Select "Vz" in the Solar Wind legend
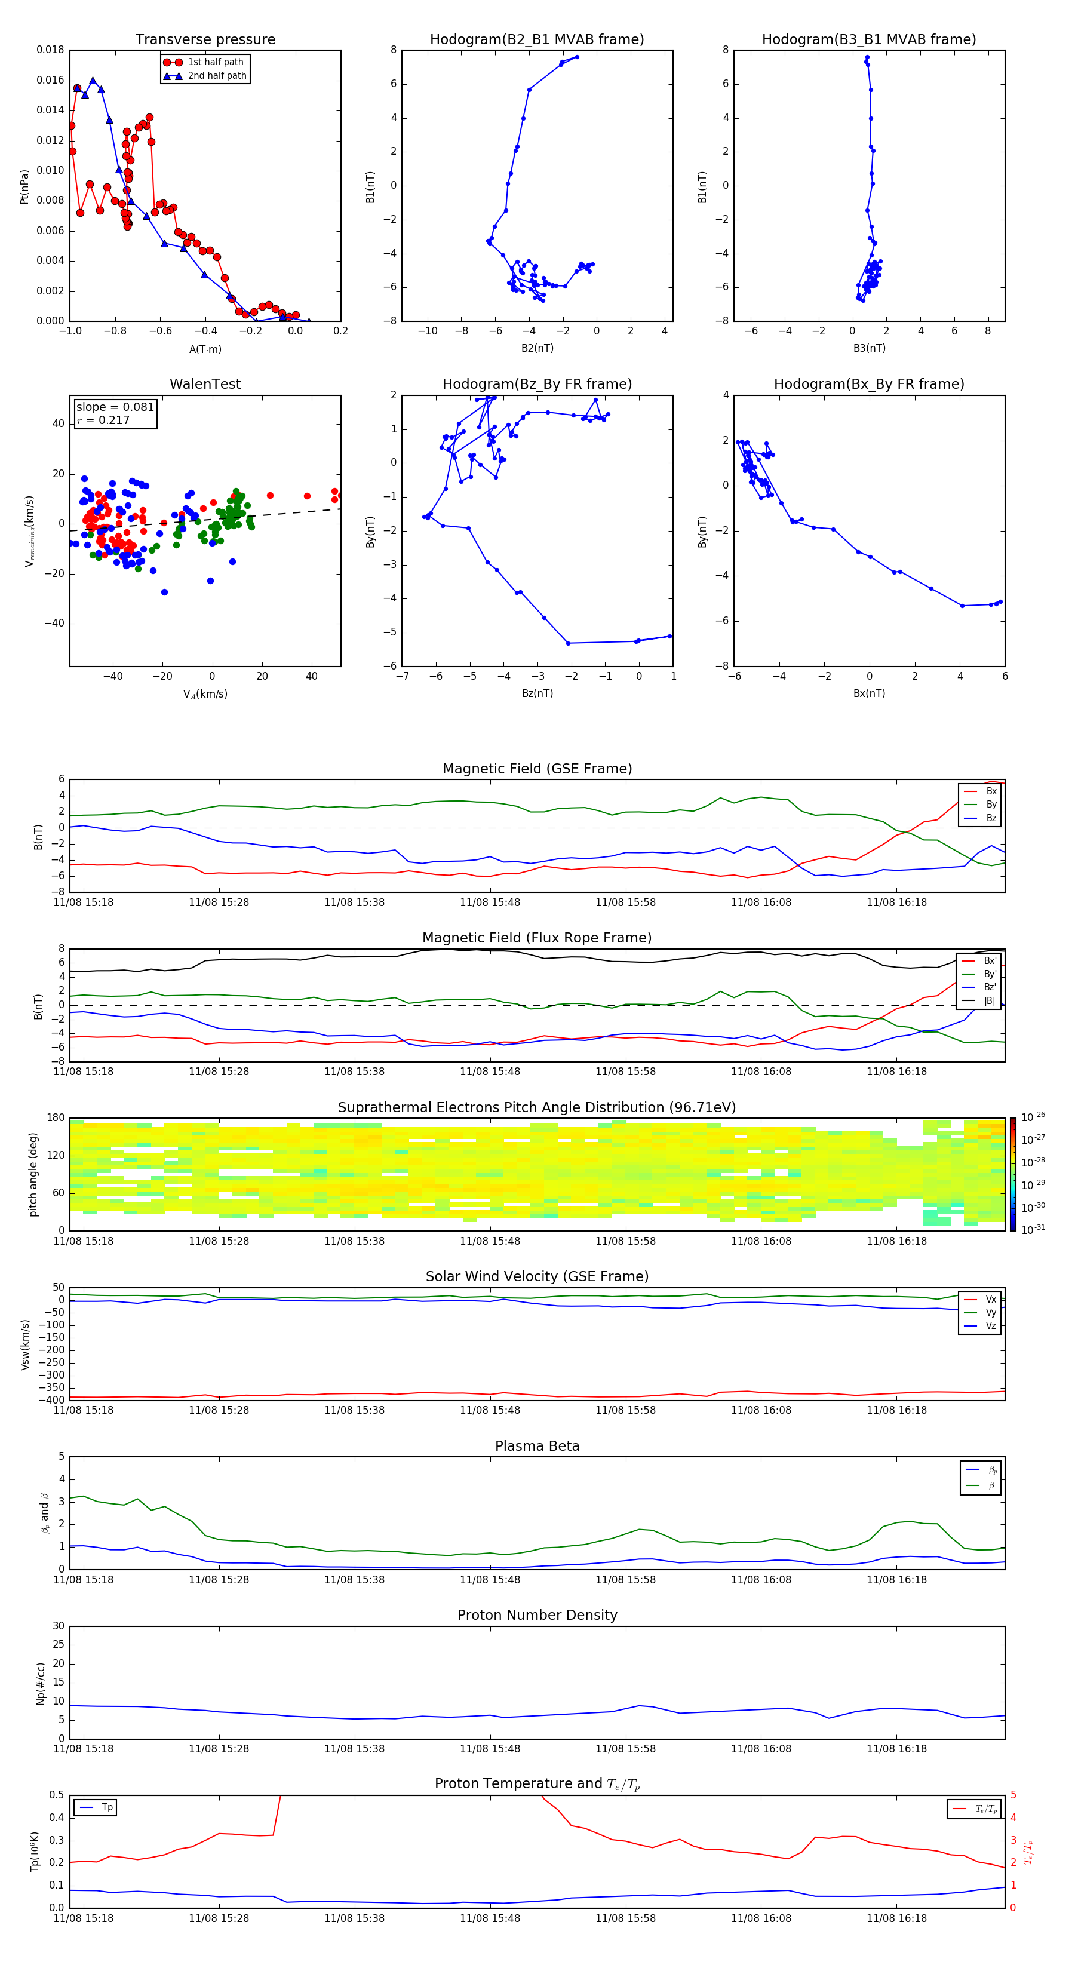1075x1971 pixels. click(981, 1326)
